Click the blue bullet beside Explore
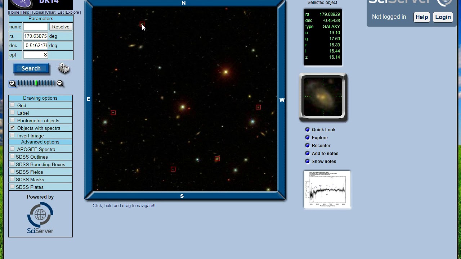 [307, 137]
